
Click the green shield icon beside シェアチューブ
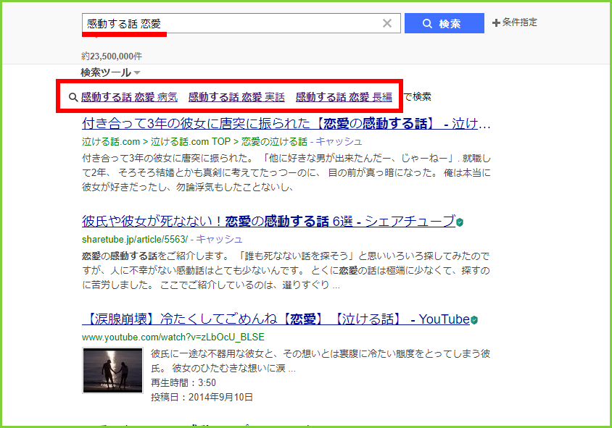460,222
